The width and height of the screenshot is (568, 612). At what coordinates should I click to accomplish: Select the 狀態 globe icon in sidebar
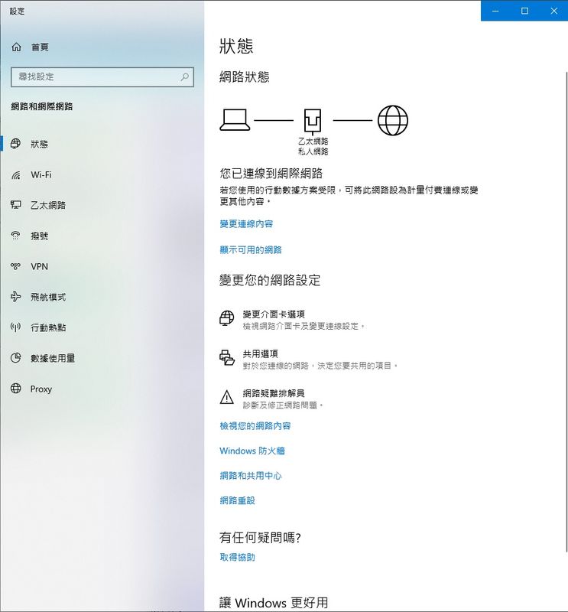click(16, 144)
